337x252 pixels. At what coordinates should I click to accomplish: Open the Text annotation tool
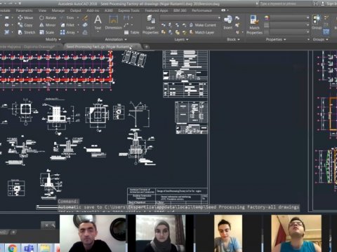(98, 22)
